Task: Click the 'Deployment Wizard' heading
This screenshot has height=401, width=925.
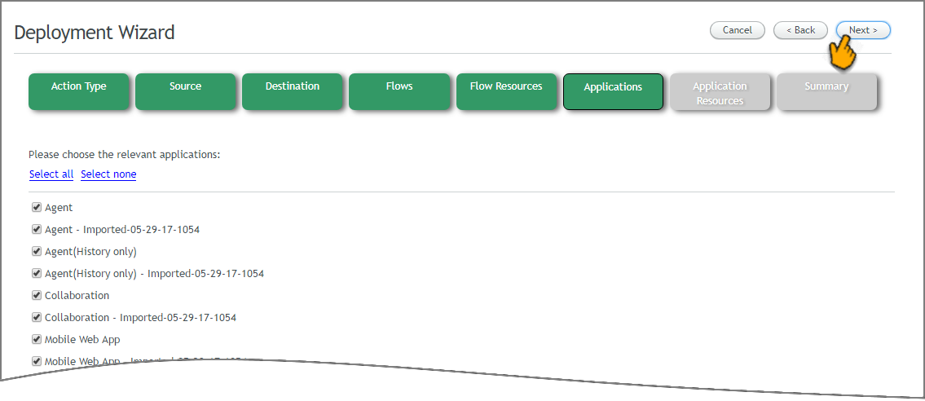Action: [x=95, y=33]
